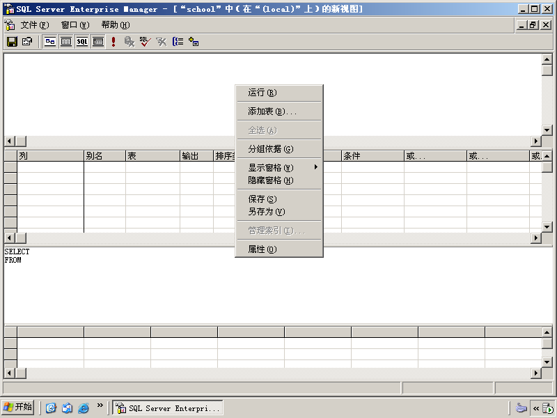Image resolution: width=557 pixels, height=418 pixels.
Task: Click the 表 column header
Action: pos(152,155)
